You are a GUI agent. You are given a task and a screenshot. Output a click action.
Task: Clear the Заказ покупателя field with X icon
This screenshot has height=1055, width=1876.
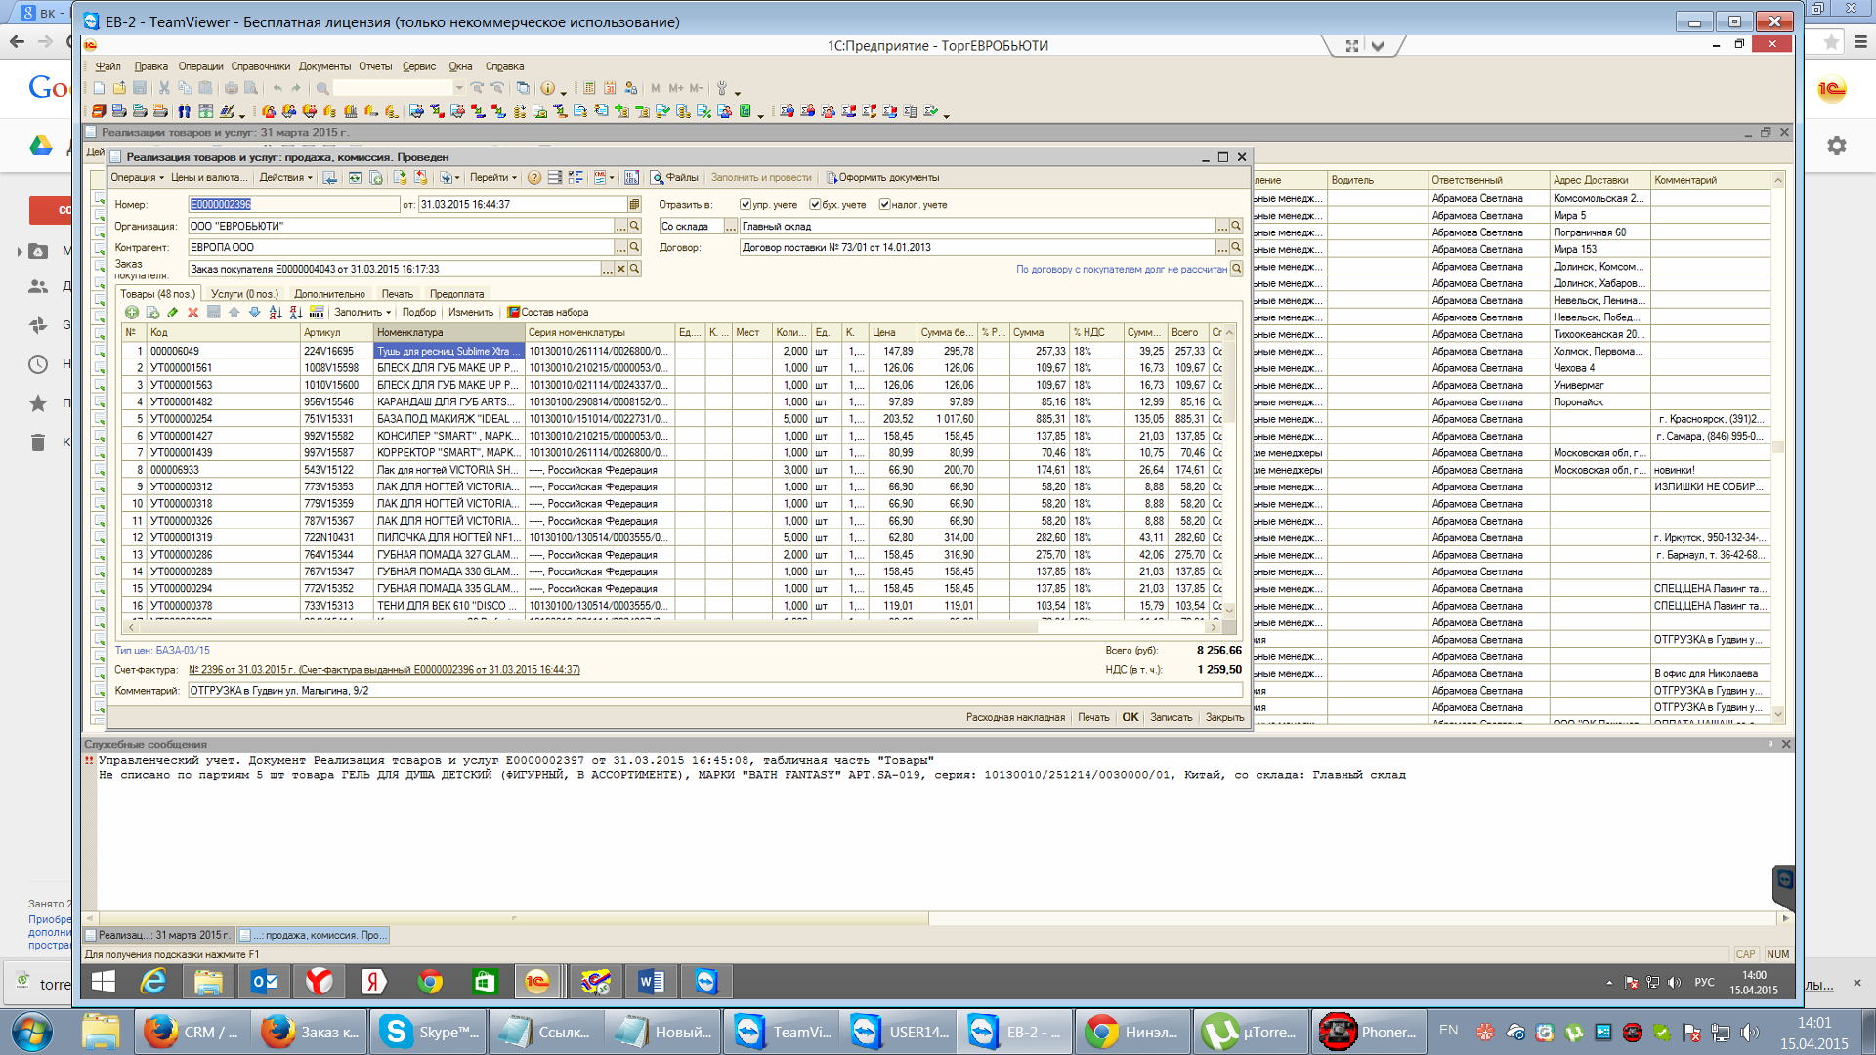coord(620,269)
